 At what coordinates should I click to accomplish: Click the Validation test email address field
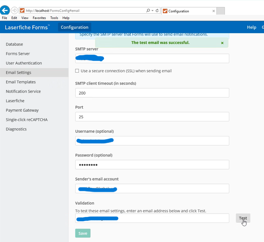pyautogui.click(x=152, y=218)
